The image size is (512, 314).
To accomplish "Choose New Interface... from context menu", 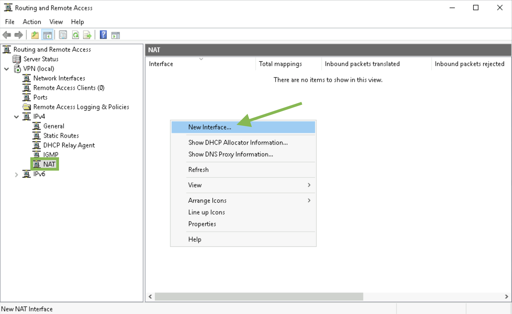I will (x=243, y=127).
